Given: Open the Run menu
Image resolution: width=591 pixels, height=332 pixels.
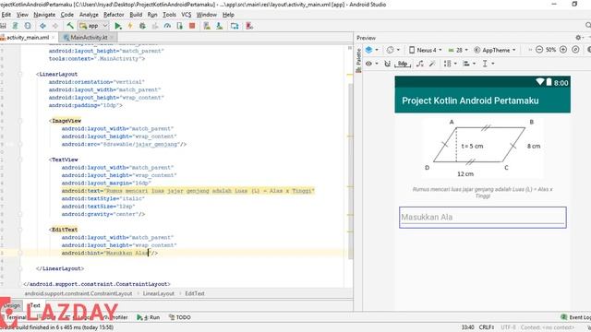Looking at the screenshot, I should pos(152,15).
